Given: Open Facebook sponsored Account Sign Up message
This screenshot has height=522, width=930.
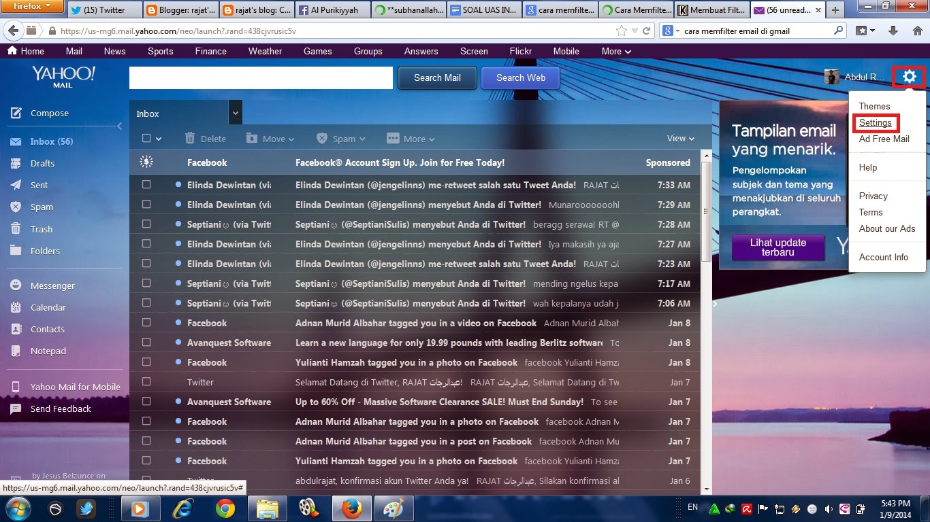Looking at the screenshot, I should pos(415,162).
